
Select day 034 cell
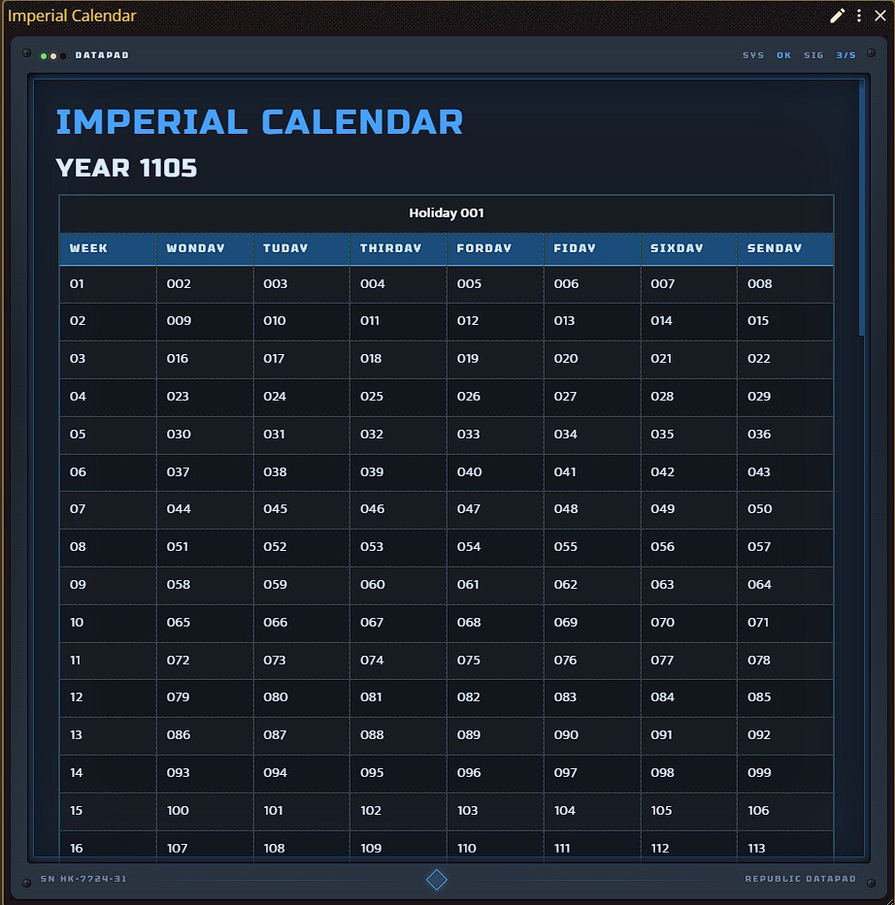click(x=592, y=435)
